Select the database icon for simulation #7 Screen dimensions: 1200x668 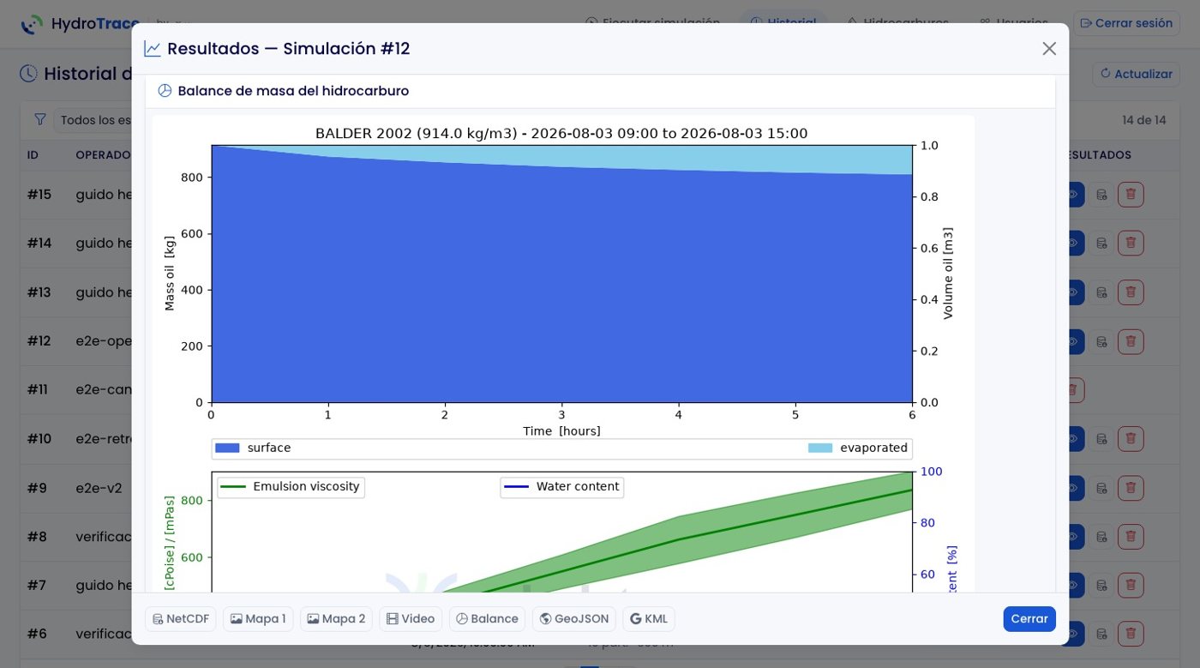click(x=1101, y=586)
